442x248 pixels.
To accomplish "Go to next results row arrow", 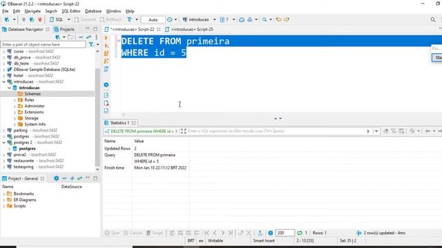I will tap(222, 233).
